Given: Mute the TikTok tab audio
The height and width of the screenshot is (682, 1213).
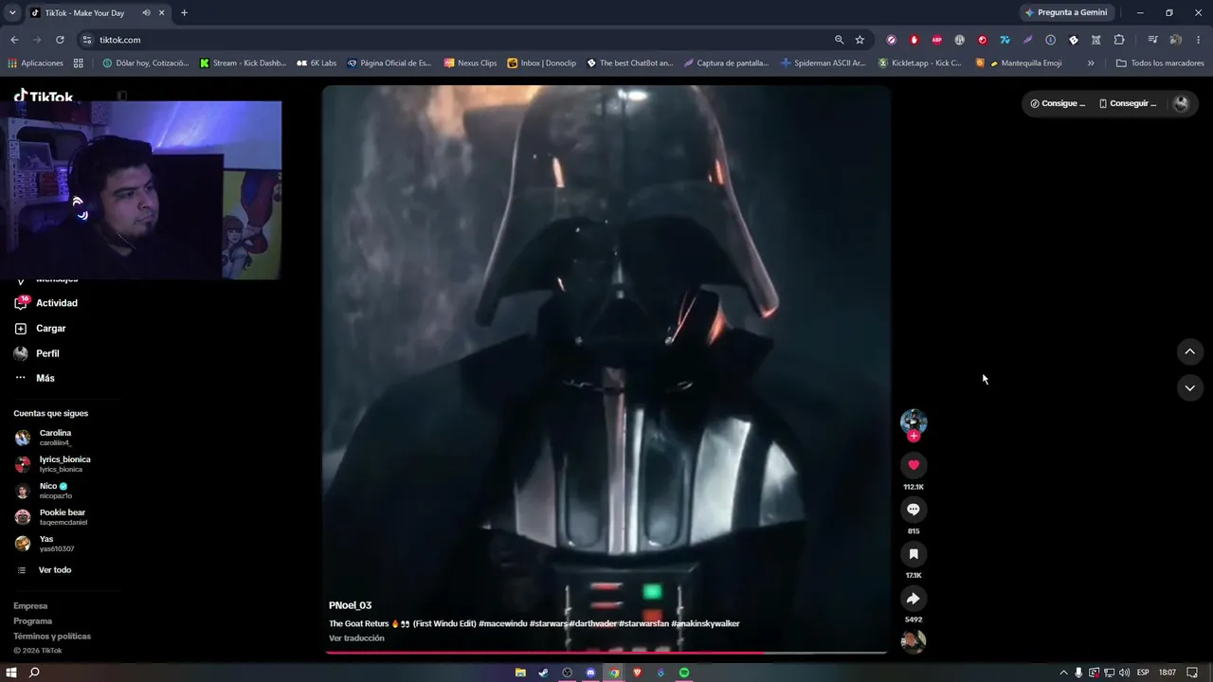Looking at the screenshot, I should (146, 13).
